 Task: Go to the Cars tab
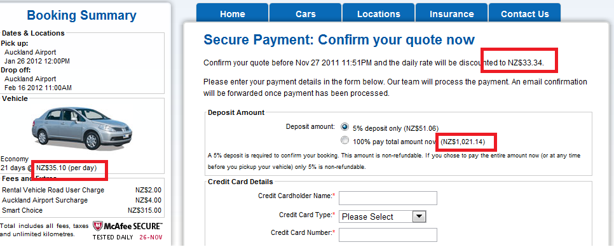(x=306, y=13)
